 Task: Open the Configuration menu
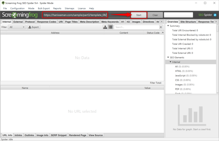pyautogui.click(x=17, y=8)
